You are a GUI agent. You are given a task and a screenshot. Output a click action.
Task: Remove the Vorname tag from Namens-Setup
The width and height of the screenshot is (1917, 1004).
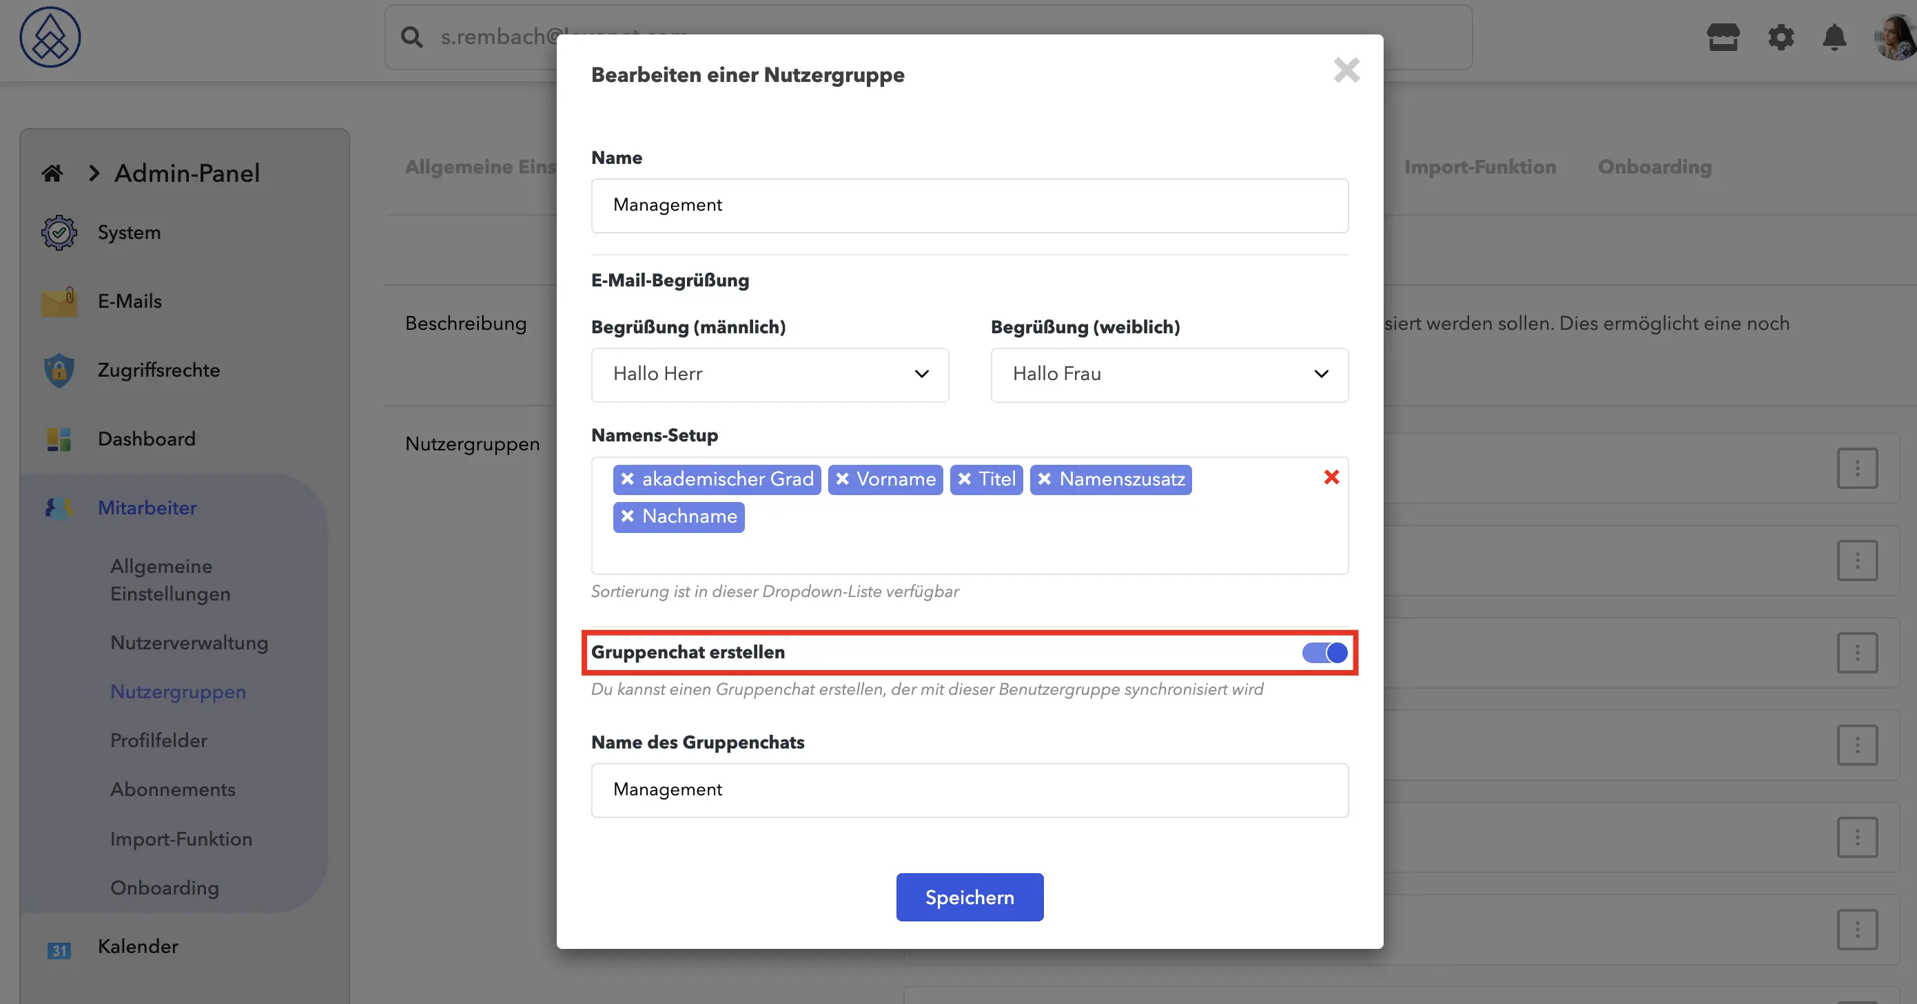coord(843,479)
